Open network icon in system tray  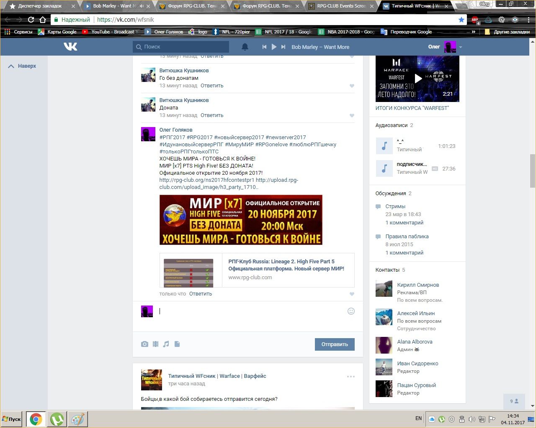(x=482, y=419)
